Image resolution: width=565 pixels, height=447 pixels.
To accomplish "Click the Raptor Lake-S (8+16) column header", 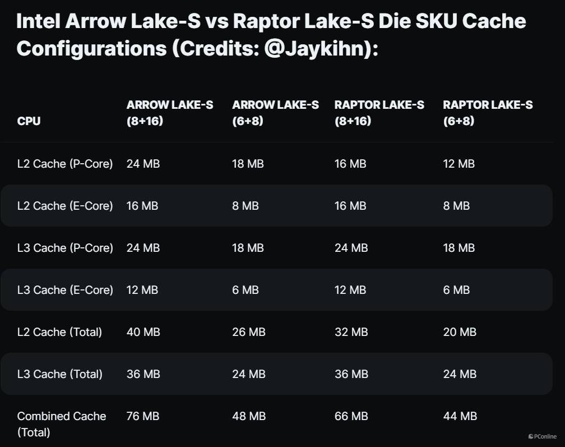I will point(379,113).
